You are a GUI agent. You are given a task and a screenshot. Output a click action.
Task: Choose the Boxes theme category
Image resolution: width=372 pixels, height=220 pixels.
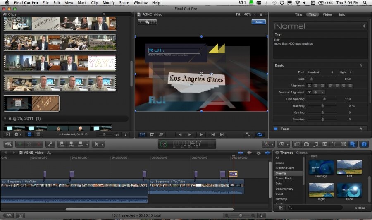279,163
